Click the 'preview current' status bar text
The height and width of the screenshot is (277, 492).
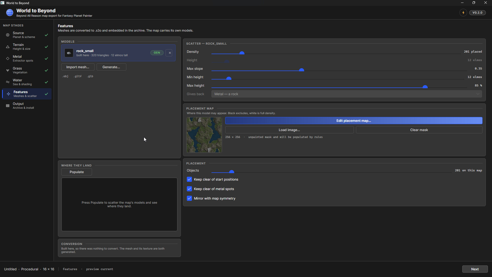coord(100,269)
